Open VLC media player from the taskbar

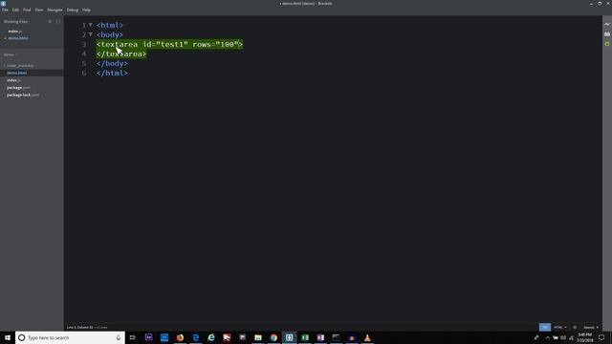[x=367, y=337]
